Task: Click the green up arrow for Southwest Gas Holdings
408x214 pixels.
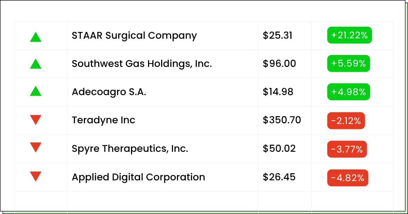Action: (36, 64)
